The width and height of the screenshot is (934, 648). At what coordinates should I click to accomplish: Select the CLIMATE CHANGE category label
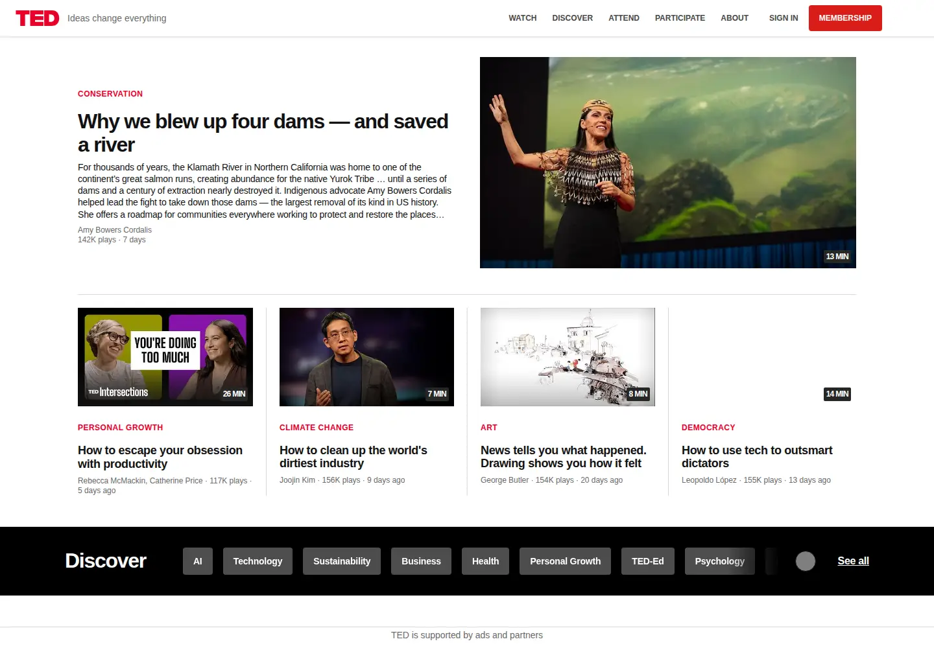click(317, 428)
